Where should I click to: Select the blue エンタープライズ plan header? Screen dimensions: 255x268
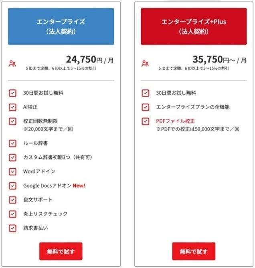click(61, 26)
